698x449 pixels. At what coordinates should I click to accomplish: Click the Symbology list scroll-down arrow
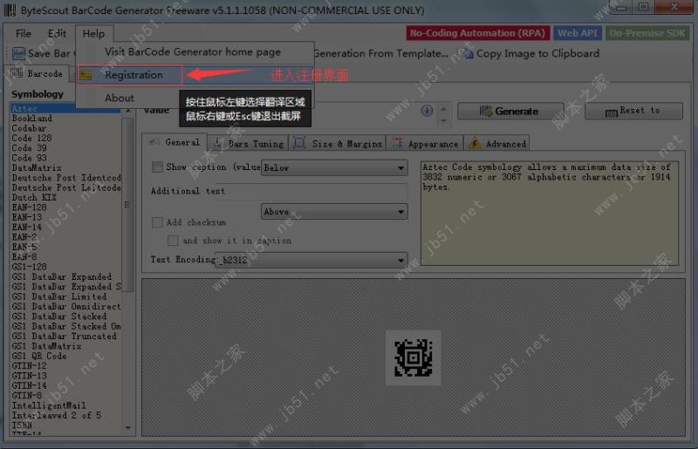(127, 428)
